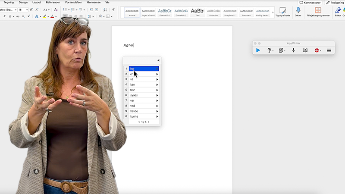Select word suggestion 'havde' from list

point(134,111)
